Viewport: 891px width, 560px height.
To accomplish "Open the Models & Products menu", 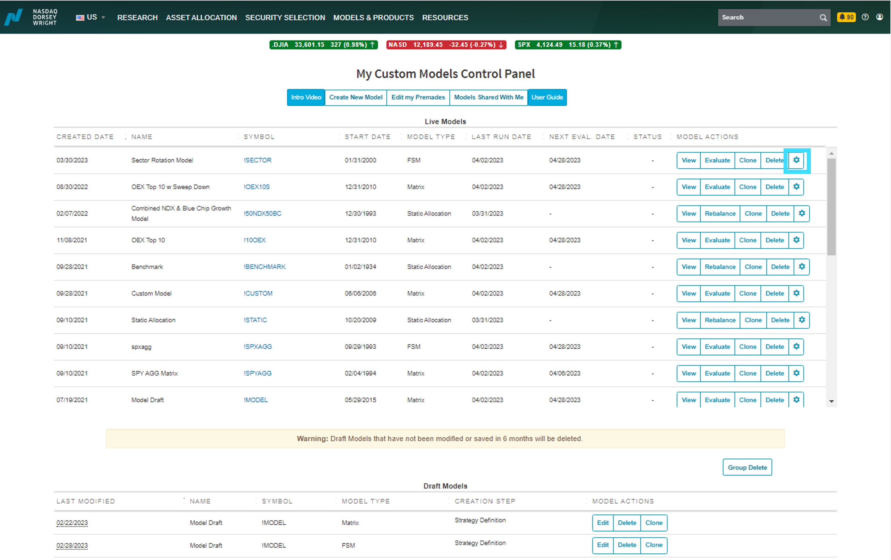I will click(x=373, y=17).
